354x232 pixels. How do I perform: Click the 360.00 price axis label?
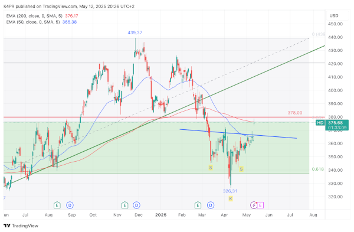(x=335, y=143)
